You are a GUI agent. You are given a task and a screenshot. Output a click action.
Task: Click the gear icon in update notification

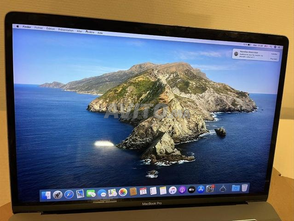click(x=236, y=54)
